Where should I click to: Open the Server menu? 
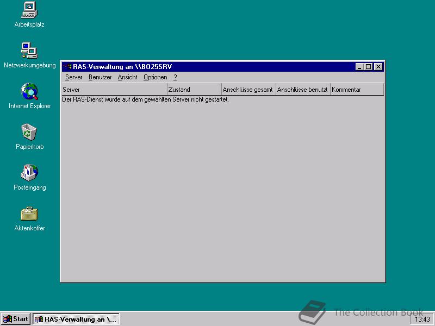[74, 77]
